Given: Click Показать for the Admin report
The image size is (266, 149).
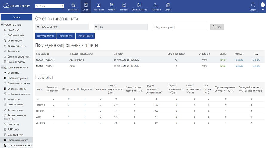Looking at the screenshot, I should [x=239, y=66].
